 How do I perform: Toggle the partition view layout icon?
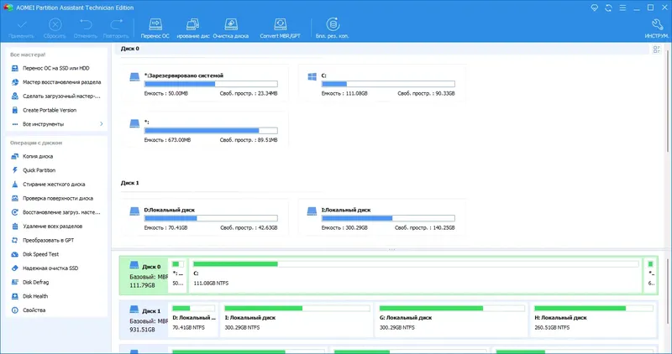(657, 49)
